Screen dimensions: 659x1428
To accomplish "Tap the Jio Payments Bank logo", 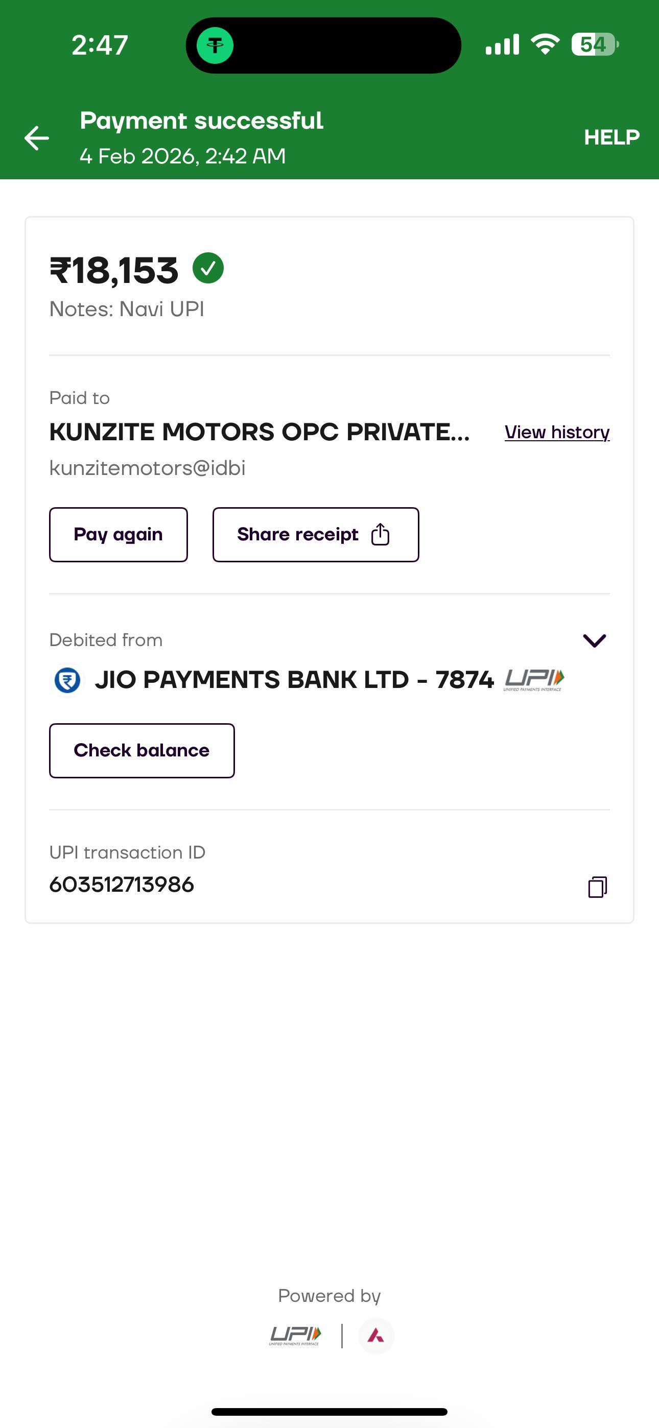I will 67,680.
